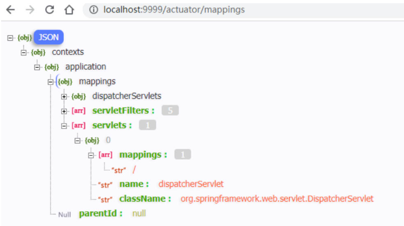Viewport: 404px width, 226px height.
Task: Collapse the nested mappings array under item 0
Action: pyautogui.click(x=91, y=155)
